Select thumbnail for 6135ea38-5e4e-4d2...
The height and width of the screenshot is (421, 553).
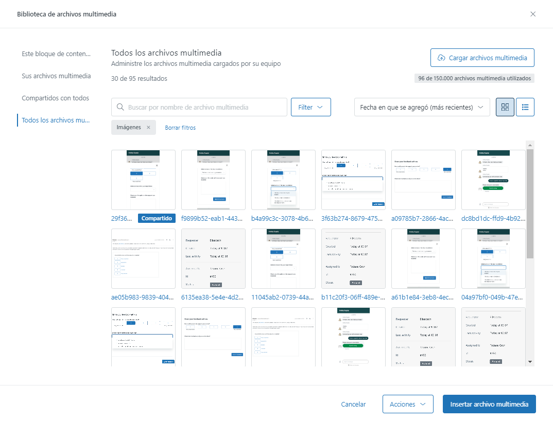pos(213,258)
